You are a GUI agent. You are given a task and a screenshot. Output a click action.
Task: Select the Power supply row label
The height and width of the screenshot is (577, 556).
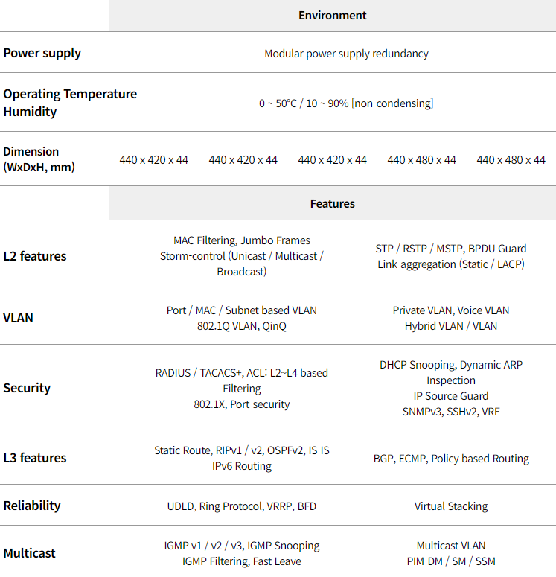click(42, 53)
